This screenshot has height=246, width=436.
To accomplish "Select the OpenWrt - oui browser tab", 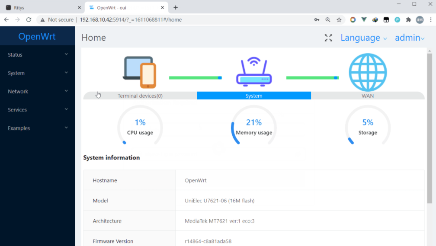I will coord(126,7).
